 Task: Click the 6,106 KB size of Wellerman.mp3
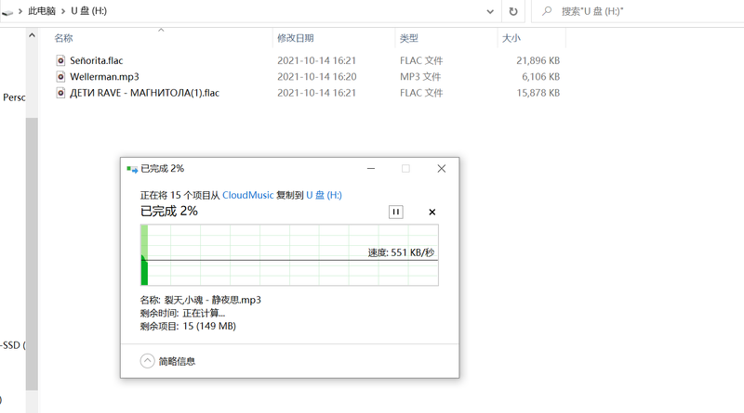tap(540, 77)
